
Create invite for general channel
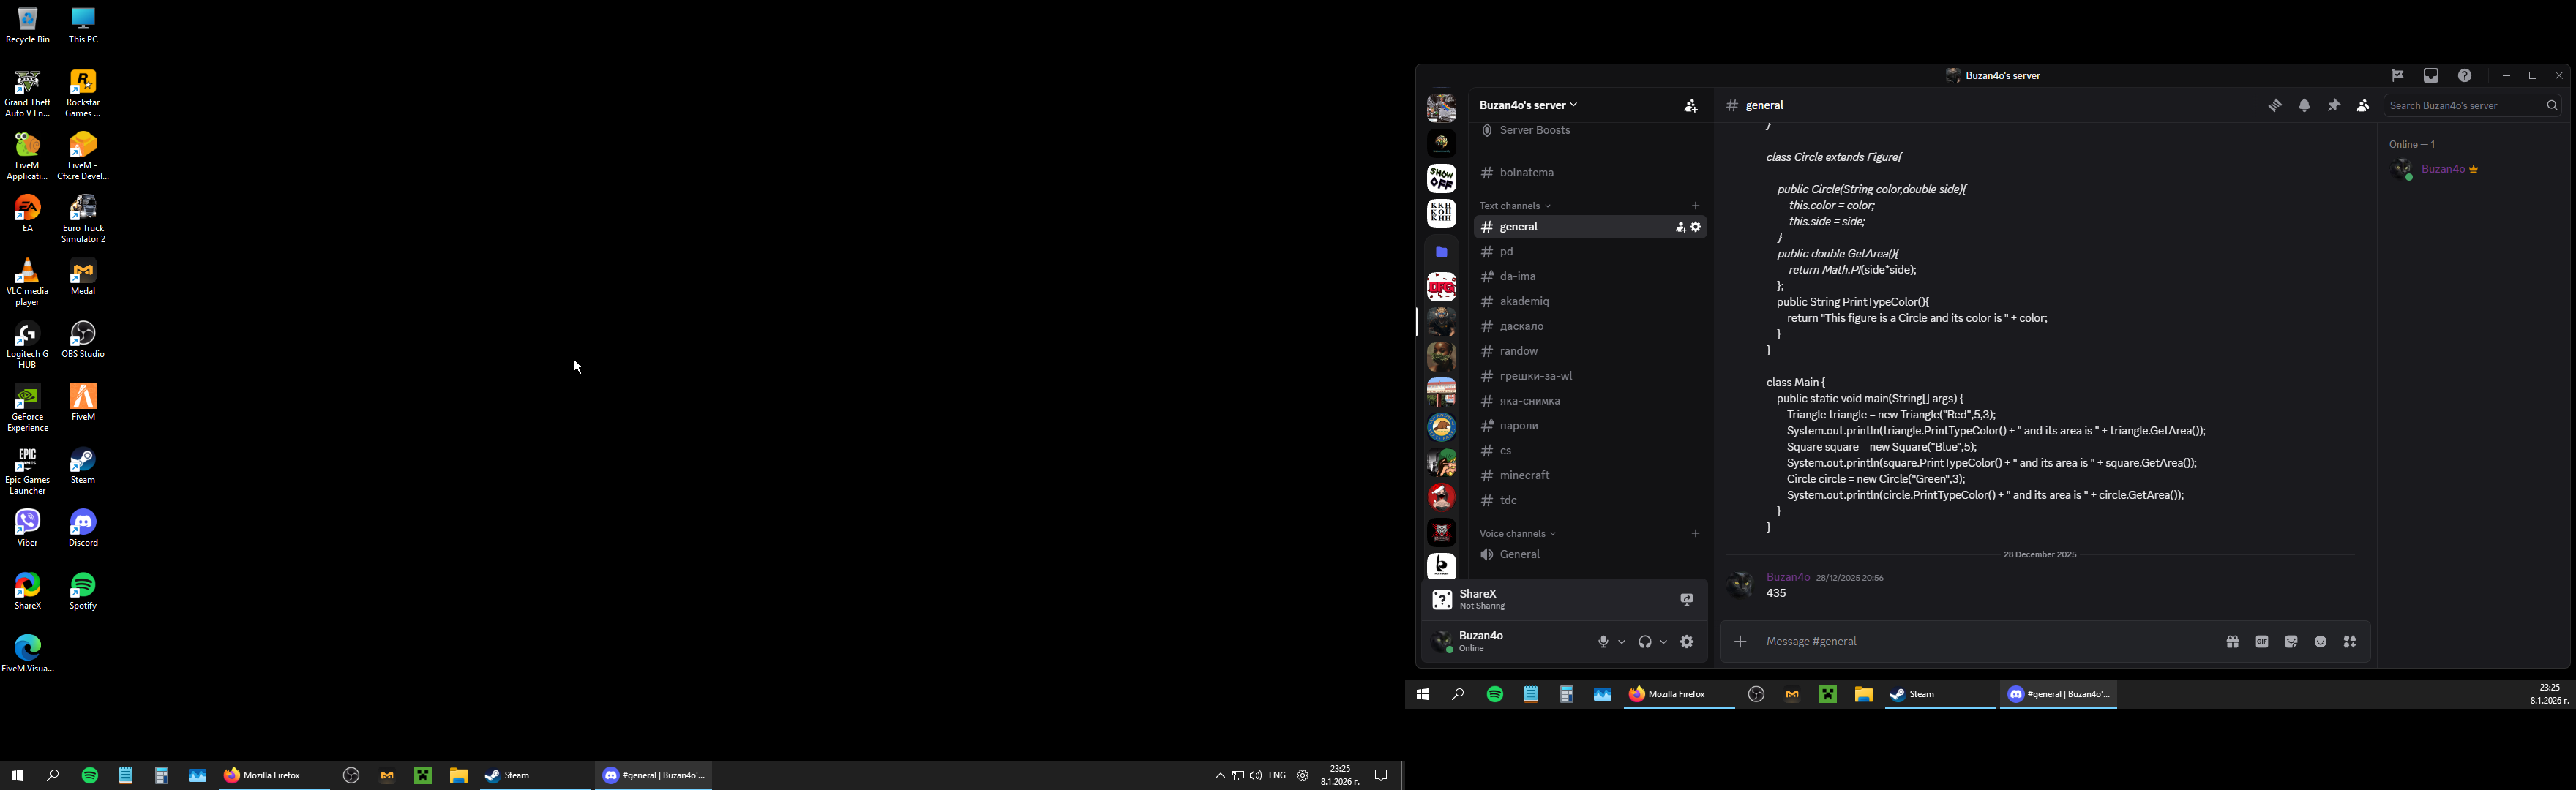pos(1681,228)
